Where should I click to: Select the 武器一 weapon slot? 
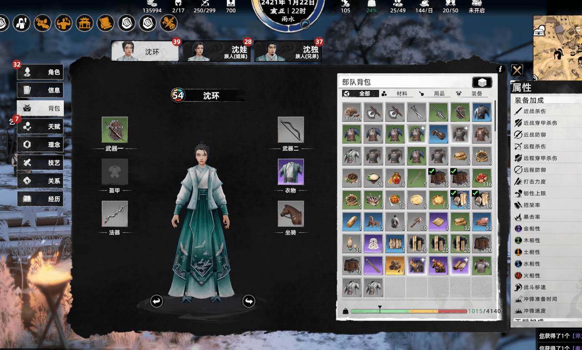(x=115, y=130)
